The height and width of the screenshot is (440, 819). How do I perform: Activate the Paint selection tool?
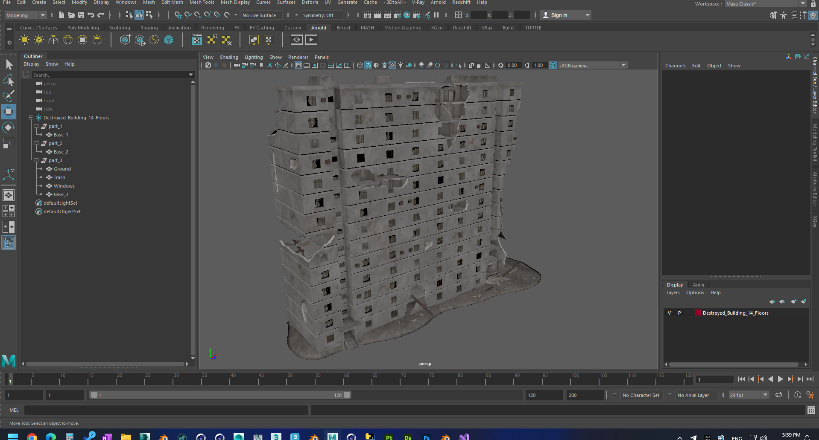(9, 96)
